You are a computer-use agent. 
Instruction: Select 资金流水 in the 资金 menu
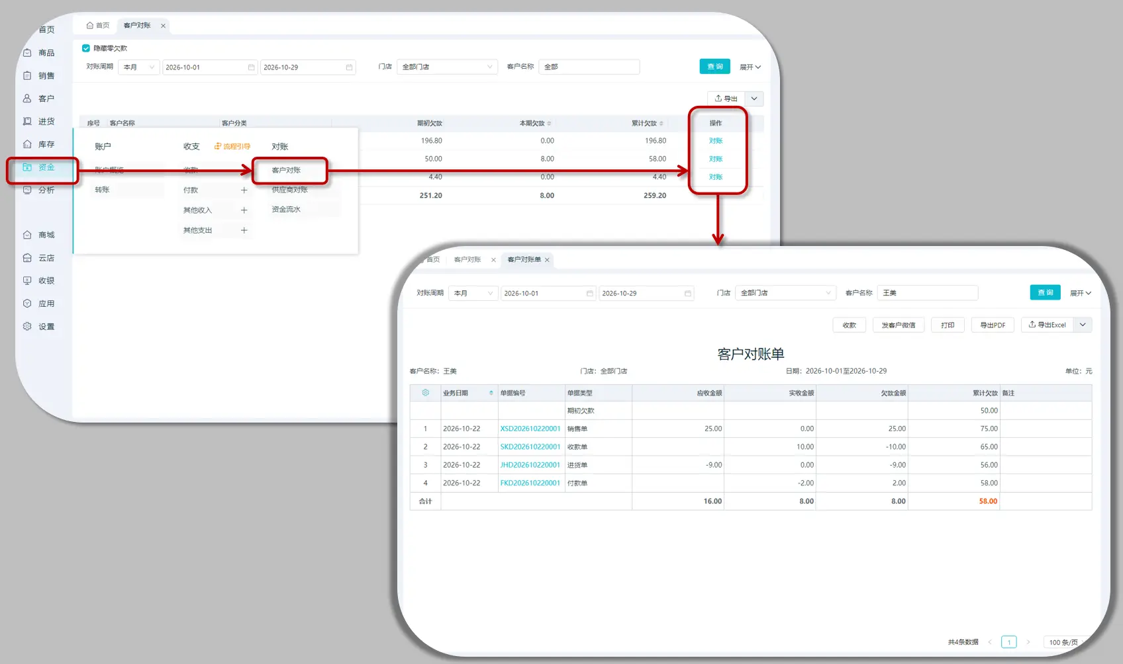[286, 210]
